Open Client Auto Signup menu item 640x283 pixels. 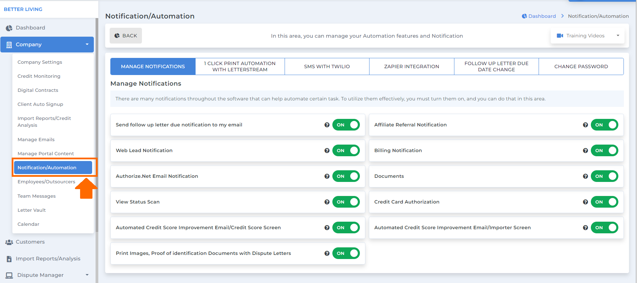(40, 104)
